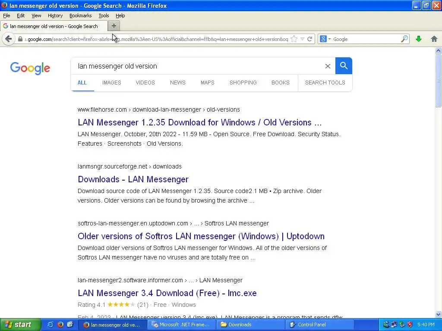Switch to Microsoft .NET Framework taskbar window
Image resolution: width=442 pixels, height=331 pixels.
181,325
